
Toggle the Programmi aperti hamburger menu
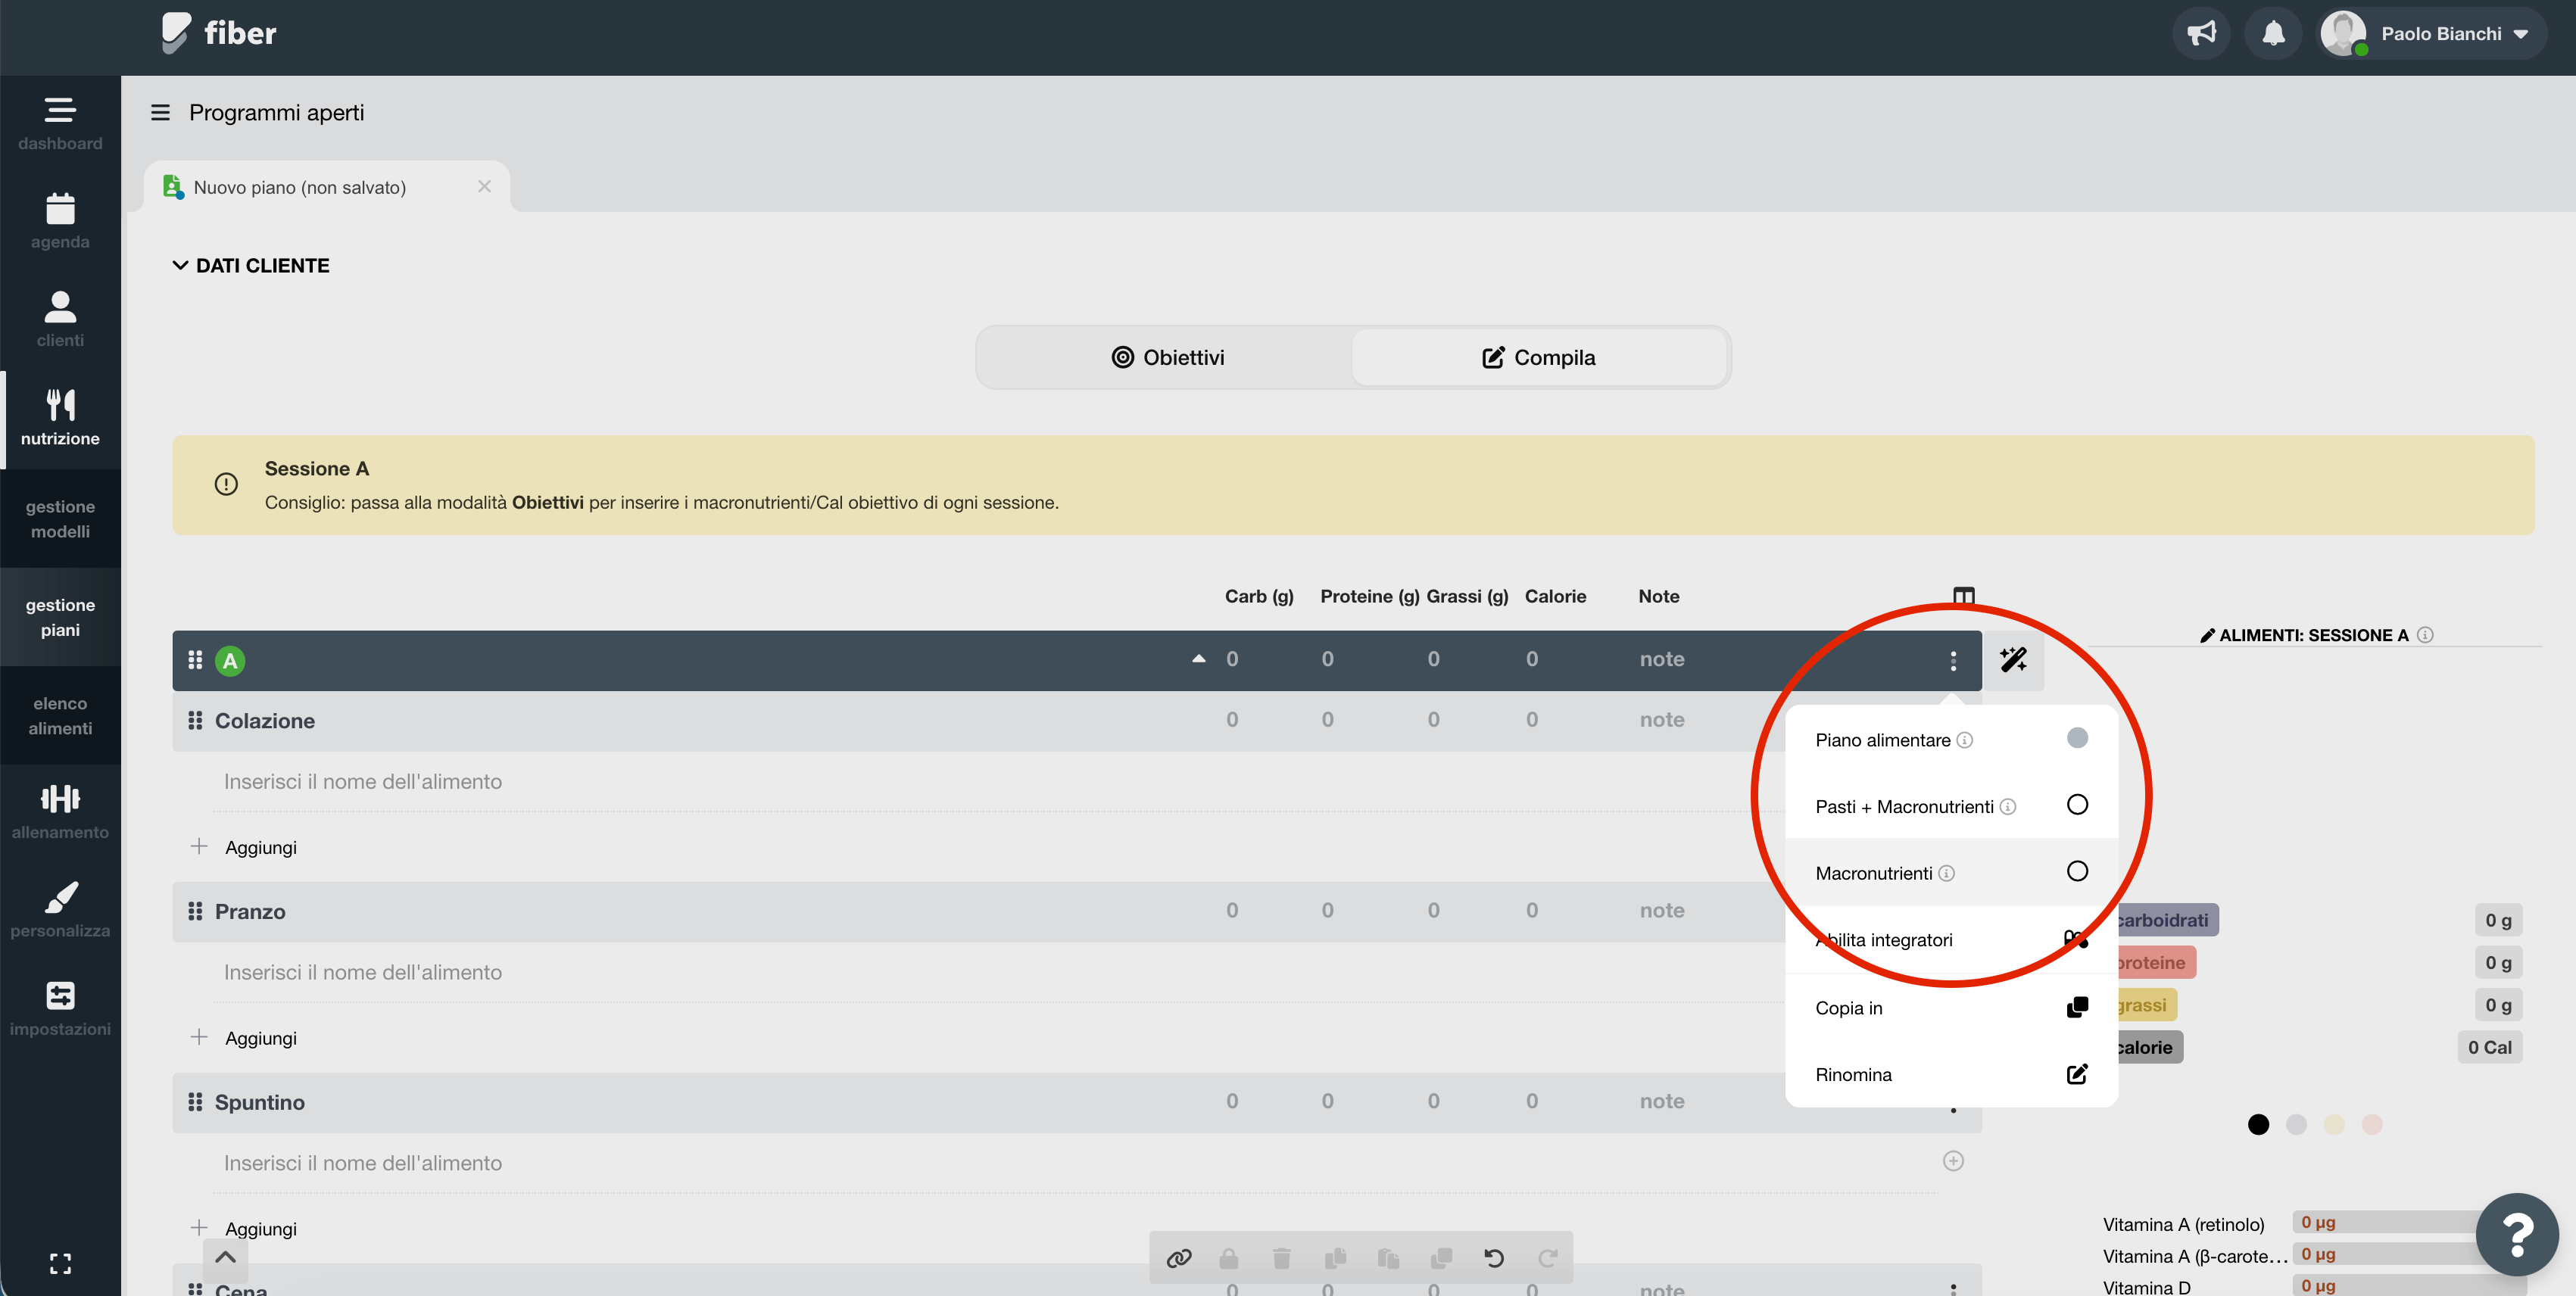click(160, 113)
